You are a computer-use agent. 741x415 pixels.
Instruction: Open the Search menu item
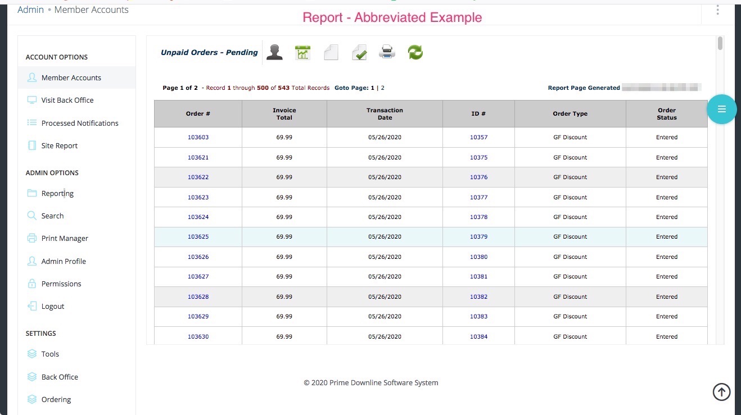[52, 216]
